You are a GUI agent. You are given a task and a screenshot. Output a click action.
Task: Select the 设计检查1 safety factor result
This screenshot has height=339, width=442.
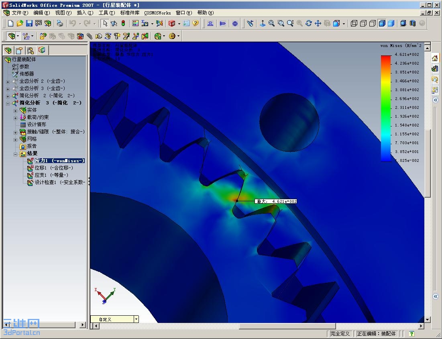pyautogui.click(x=60, y=182)
